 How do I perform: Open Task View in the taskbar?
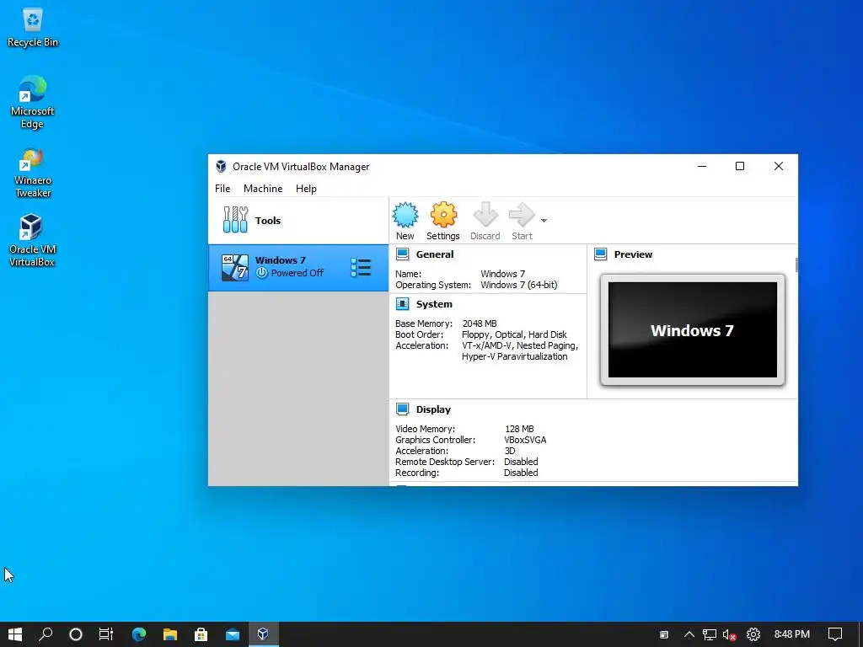point(106,634)
